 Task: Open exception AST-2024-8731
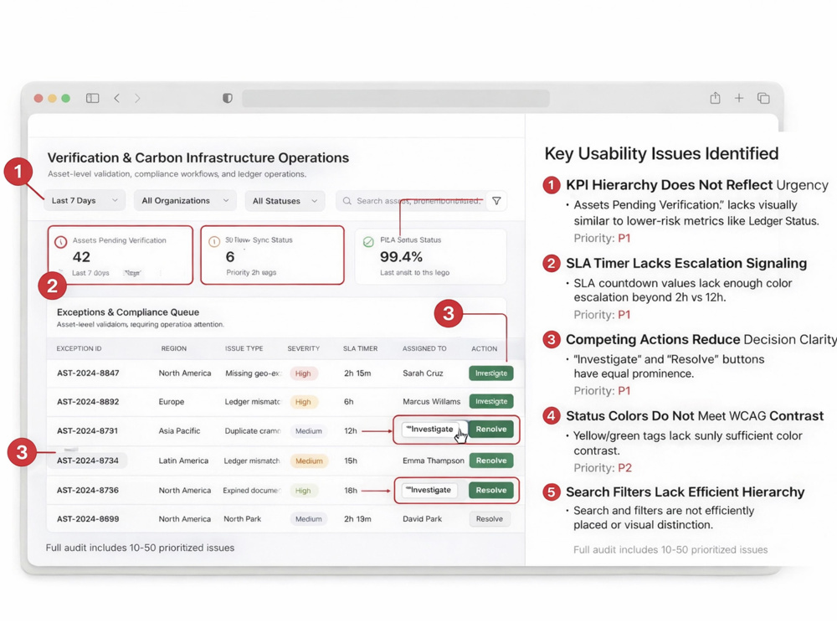[88, 430]
